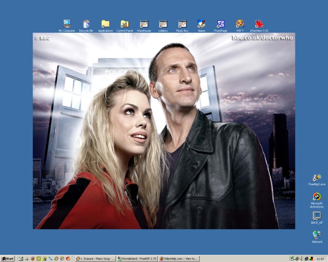Click green clock quick launch icon

[x=38, y=259]
